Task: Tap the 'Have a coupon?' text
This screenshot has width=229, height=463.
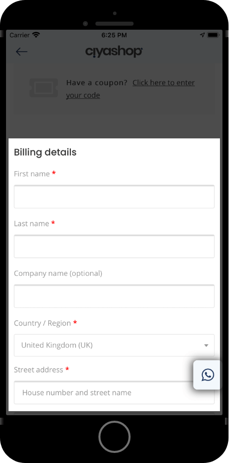Action: (x=96, y=83)
